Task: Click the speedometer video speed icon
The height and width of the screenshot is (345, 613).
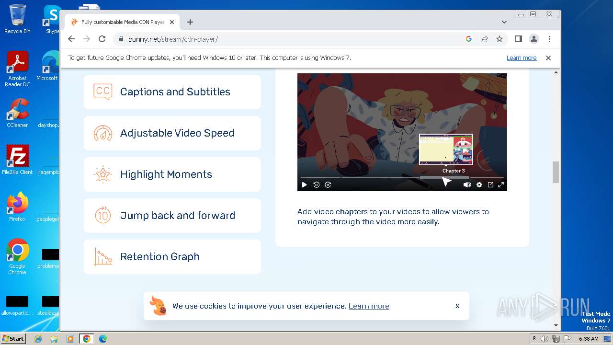Action: tap(103, 133)
